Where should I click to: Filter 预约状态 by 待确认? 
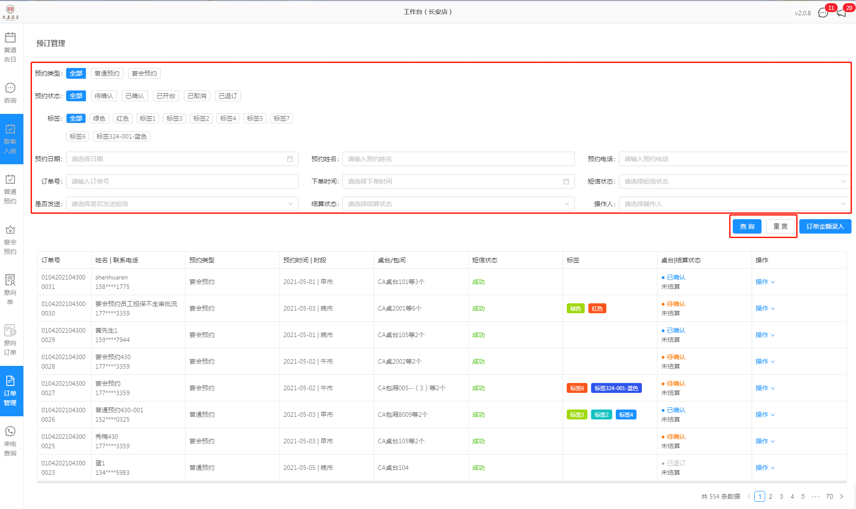click(x=104, y=96)
